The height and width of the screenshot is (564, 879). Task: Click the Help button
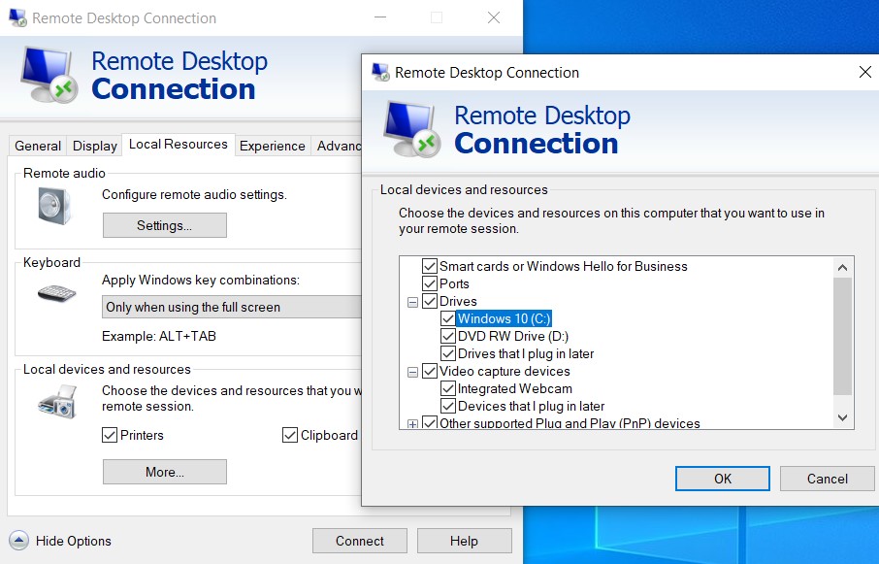(x=464, y=541)
